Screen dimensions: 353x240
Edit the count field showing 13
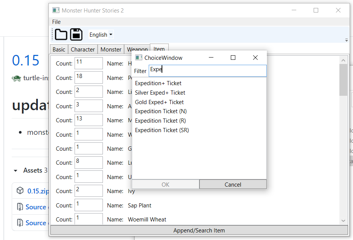pyautogui.click(x=89, y=120)
